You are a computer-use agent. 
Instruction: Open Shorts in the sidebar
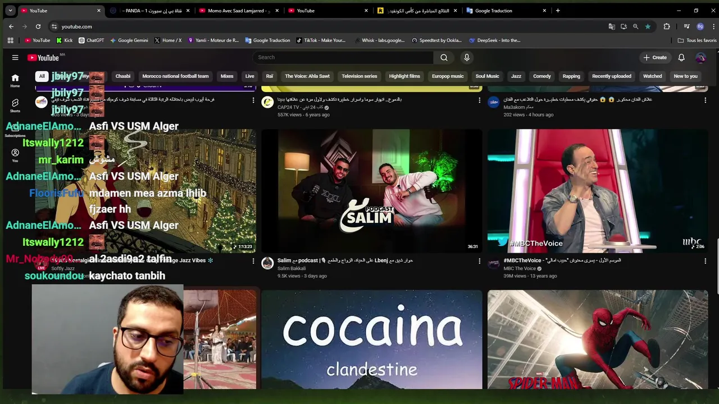[x=15, y=105]
